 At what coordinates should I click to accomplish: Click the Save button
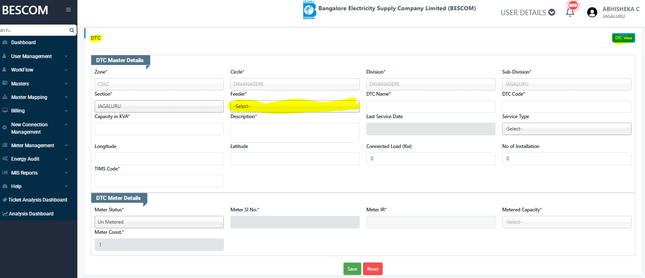(x=352, y=269)
